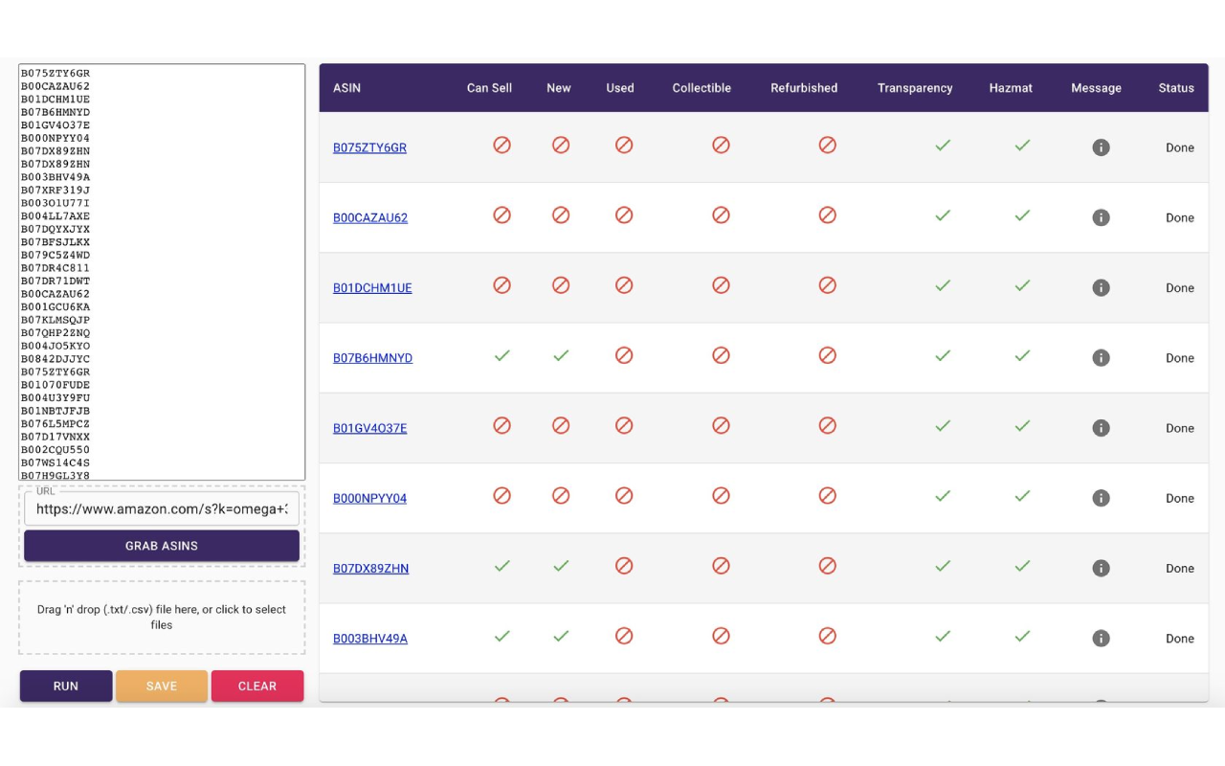Open the B07B6HMNYD ASIN link
This screenshot has height=766, width=1225.
point(372,357)
